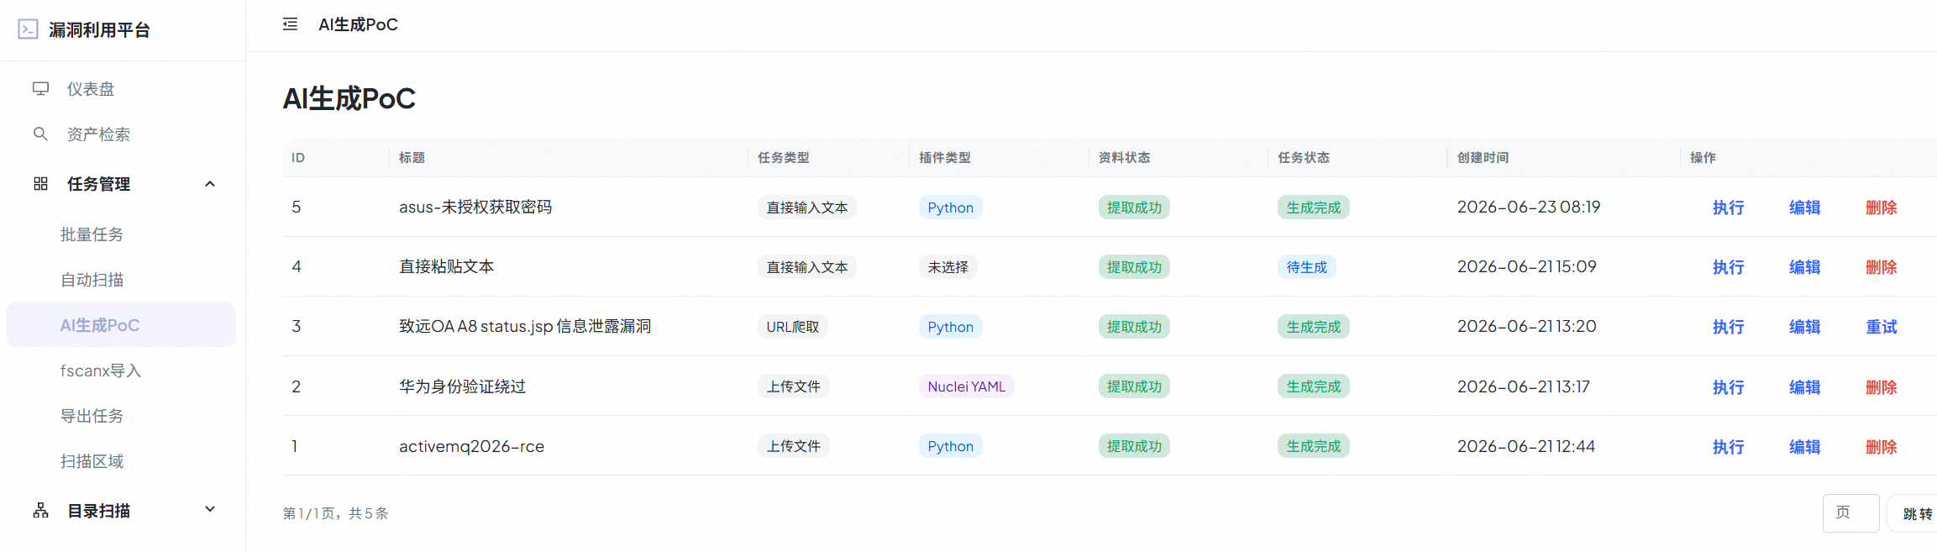Viewport: 1937px width, 552px height.
Task: Edit the 华为身份验证绕过 task
Action: click(1804, 387)
